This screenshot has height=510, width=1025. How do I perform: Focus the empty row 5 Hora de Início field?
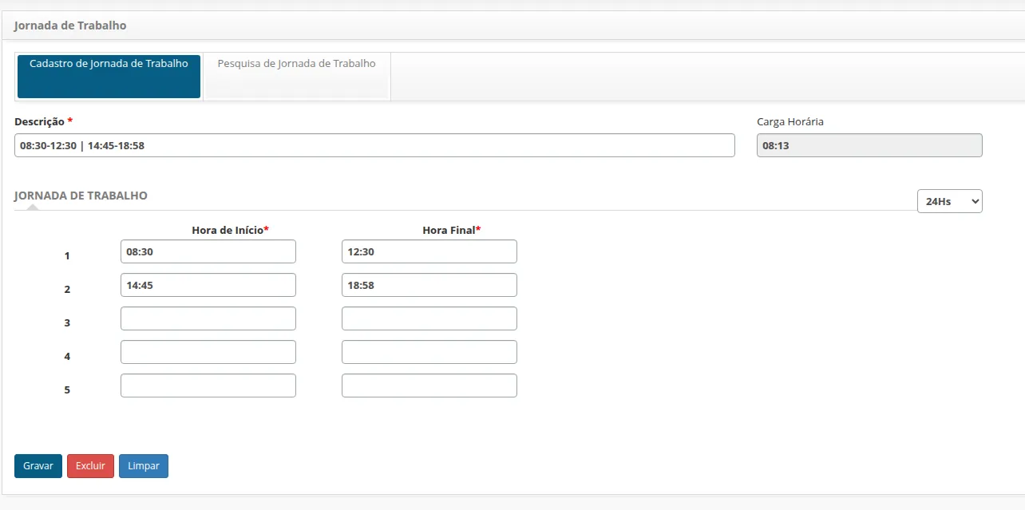(x=208, y=385)
